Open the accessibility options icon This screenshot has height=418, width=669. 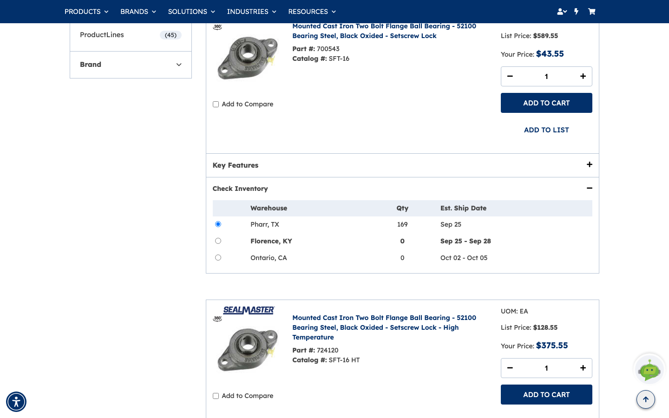click(x=16, y=402)
